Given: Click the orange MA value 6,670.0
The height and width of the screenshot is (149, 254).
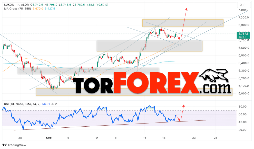Looking at the screenshot, I should click(38, 8).
